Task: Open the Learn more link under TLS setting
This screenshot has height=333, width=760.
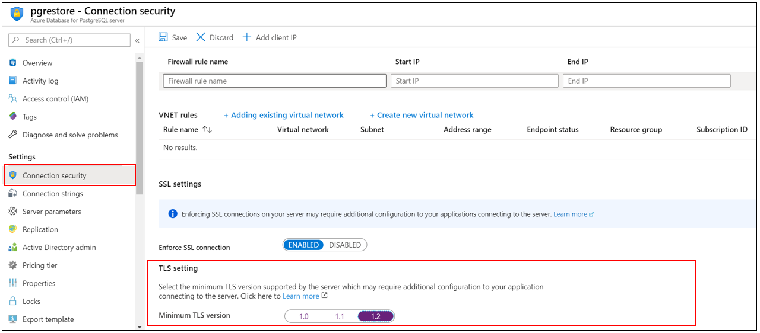Action: pos(301,296)
